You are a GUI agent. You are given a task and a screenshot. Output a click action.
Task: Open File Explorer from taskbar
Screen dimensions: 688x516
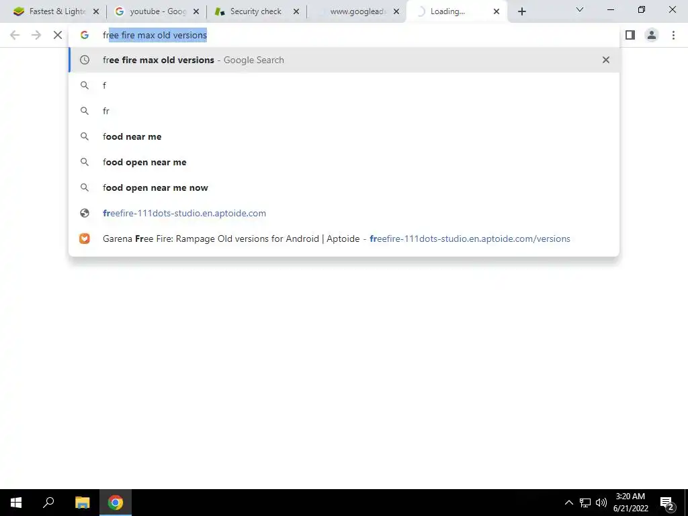tap(82, 503)
